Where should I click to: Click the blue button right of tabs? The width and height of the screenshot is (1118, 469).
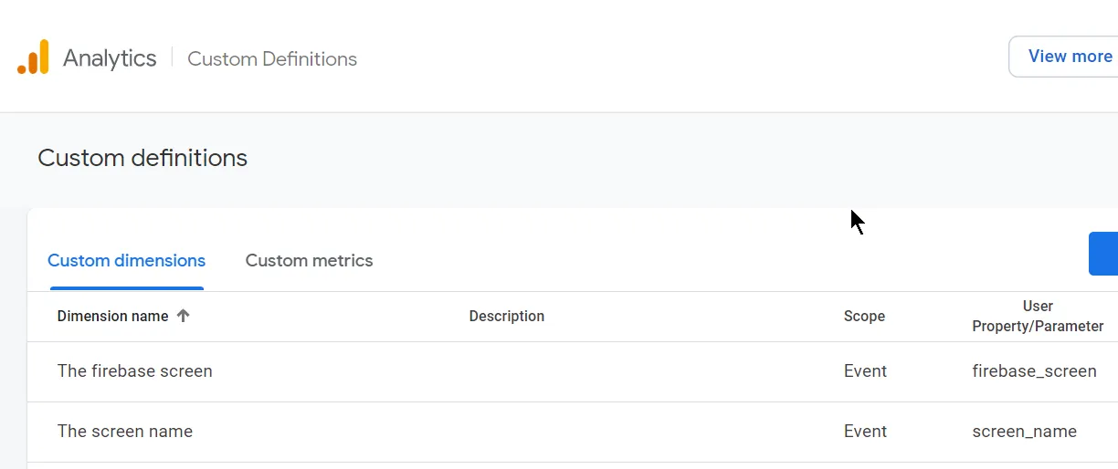[x=1103, y=254]
